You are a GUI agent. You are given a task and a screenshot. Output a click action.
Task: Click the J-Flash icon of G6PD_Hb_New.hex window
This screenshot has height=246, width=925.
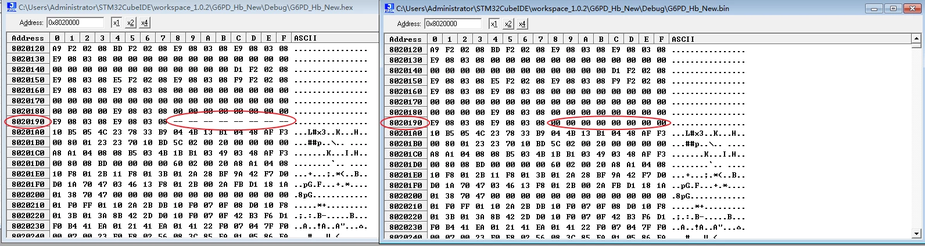tap(10, 8)
